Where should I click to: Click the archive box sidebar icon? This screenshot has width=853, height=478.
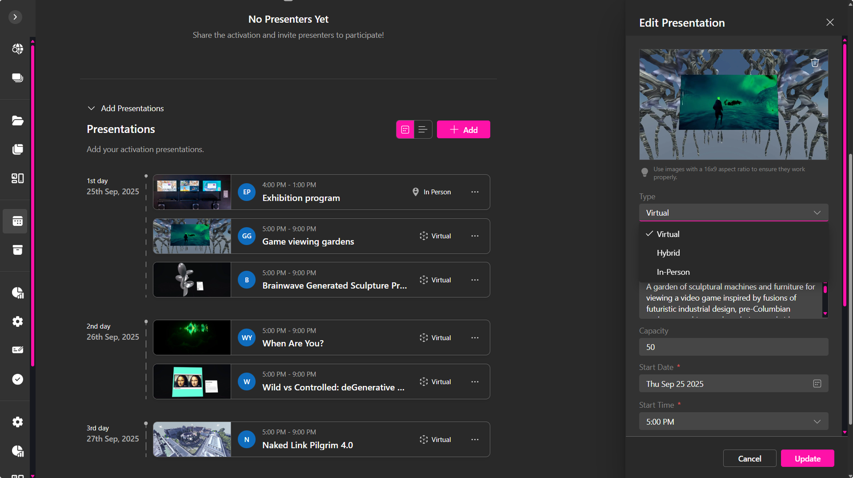point(17,250)
